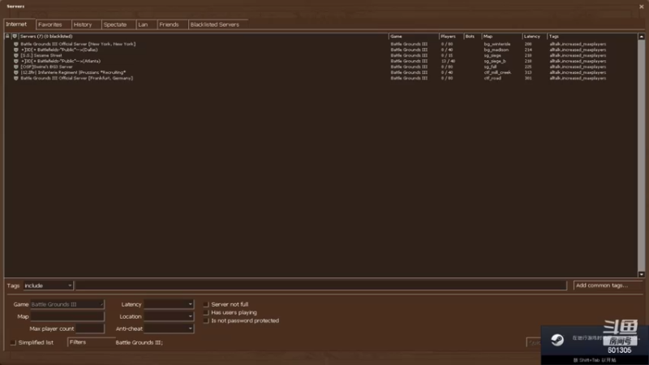
Task: Click the server list vertical scrollbar track
Action: click(641, 155)
